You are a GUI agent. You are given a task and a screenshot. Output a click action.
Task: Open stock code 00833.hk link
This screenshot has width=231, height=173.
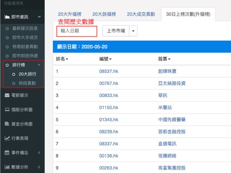click(x=109, y=96)
